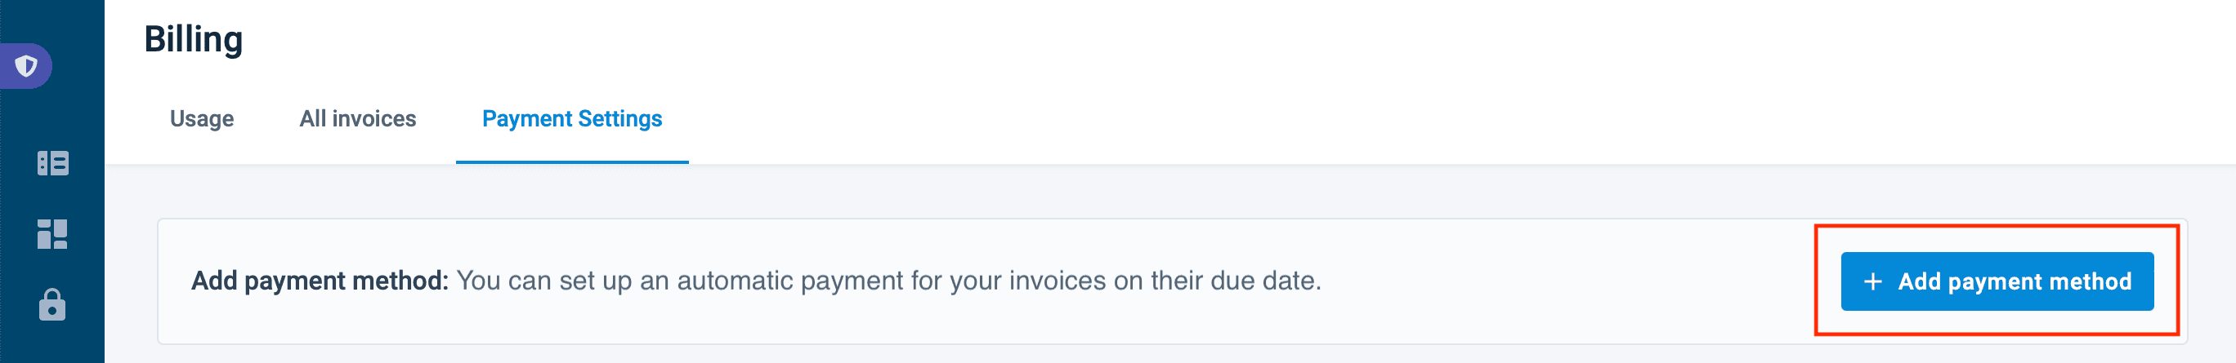Viewport: 2236px width, 363px height.
Task: Select the Payment Settings tab
Action: click(x=571, y=119)
